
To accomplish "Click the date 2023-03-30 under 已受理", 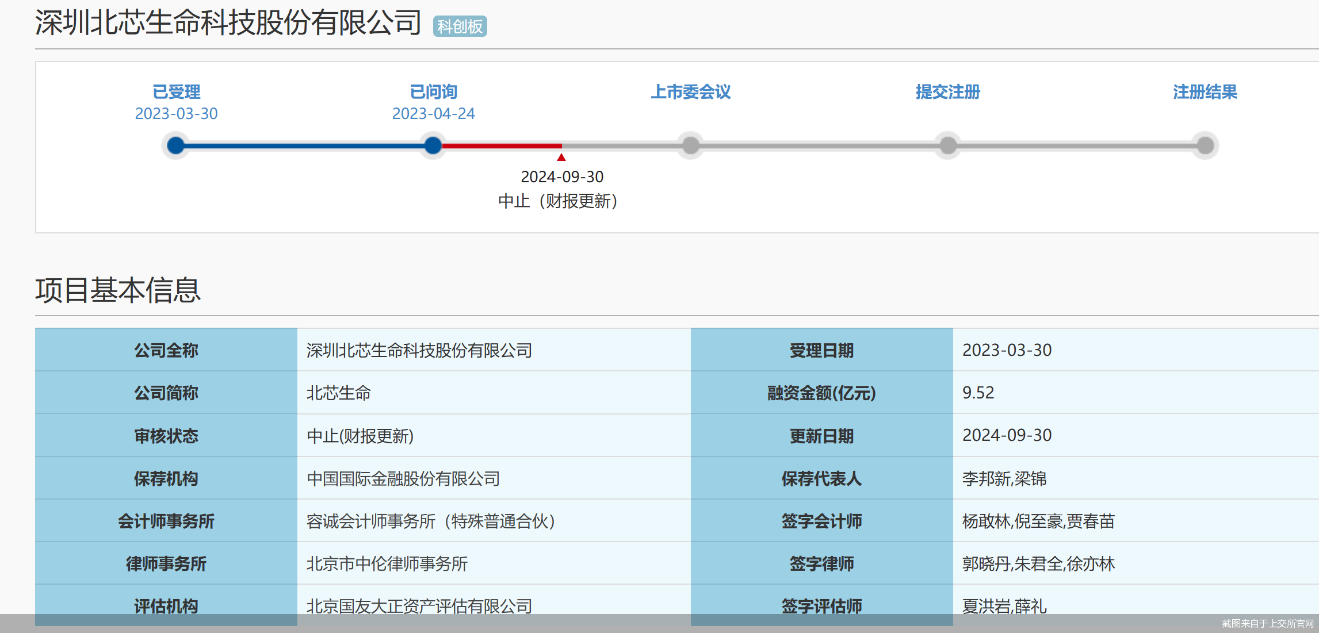I will [x=176, y=114].
